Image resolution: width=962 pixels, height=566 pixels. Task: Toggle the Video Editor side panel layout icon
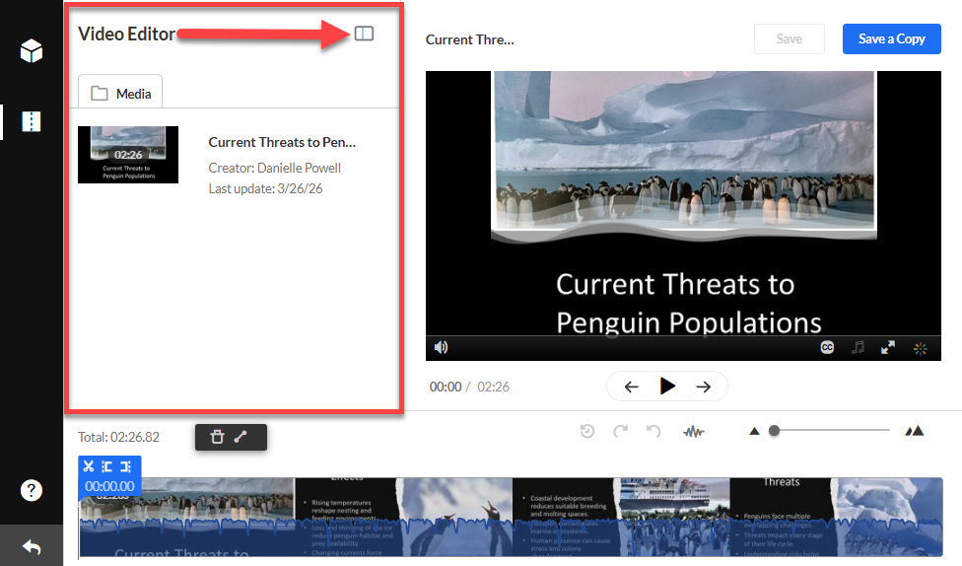tap(364, 34)
